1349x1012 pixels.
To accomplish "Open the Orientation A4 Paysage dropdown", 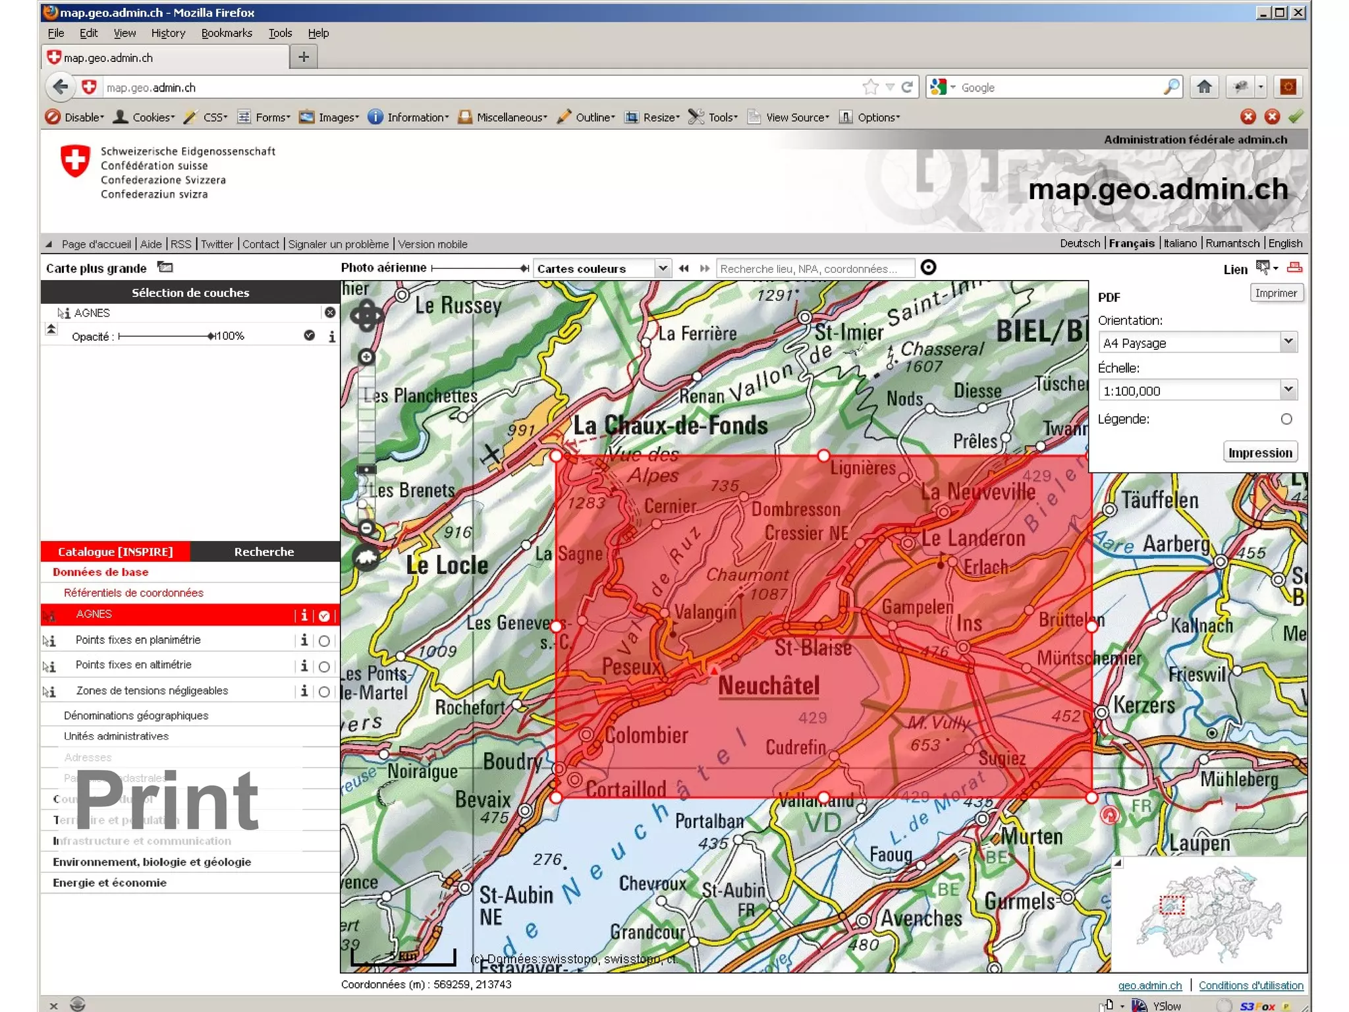I will (1288, 343).
